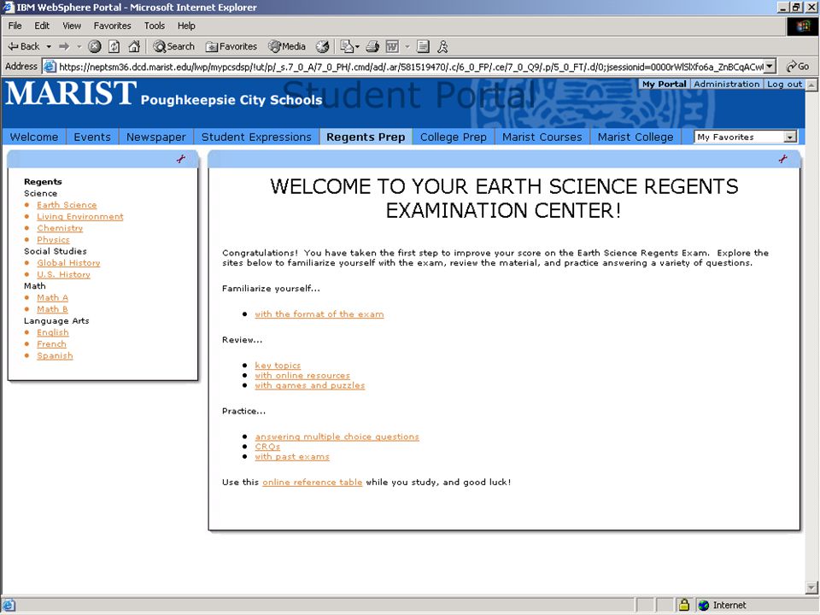Open the French link

(51, 344)
